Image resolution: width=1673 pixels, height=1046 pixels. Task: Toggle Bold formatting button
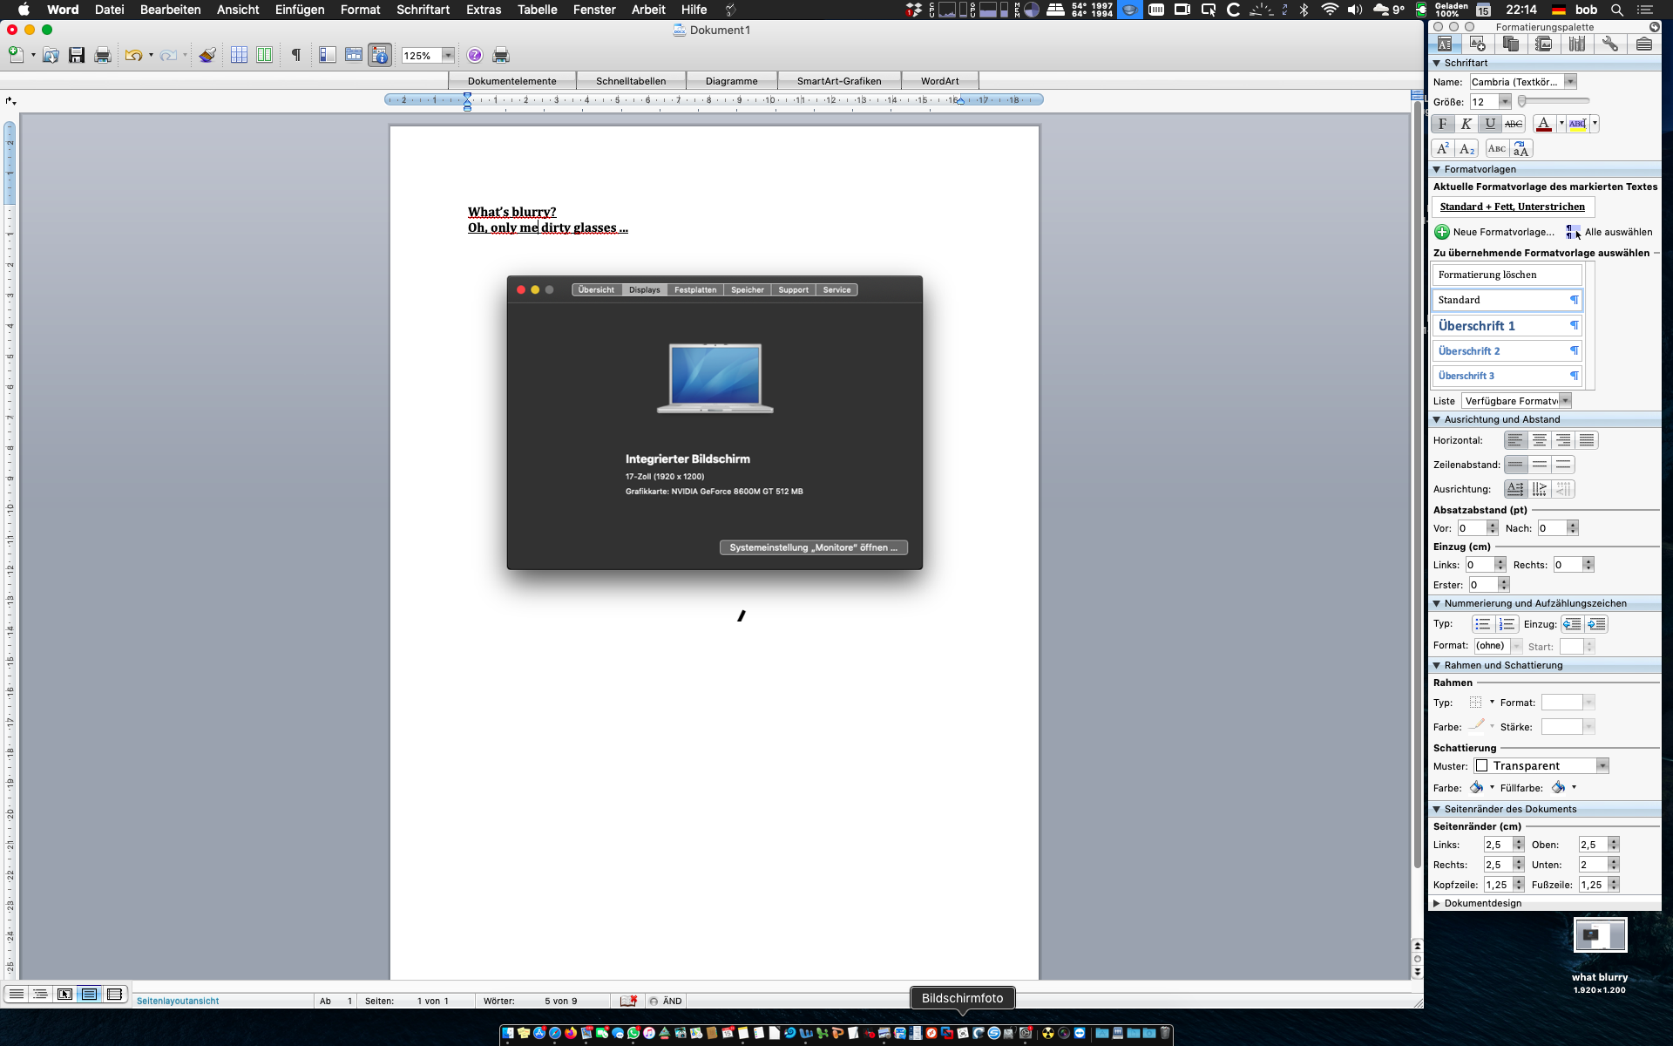click(x=1443, y=124)
